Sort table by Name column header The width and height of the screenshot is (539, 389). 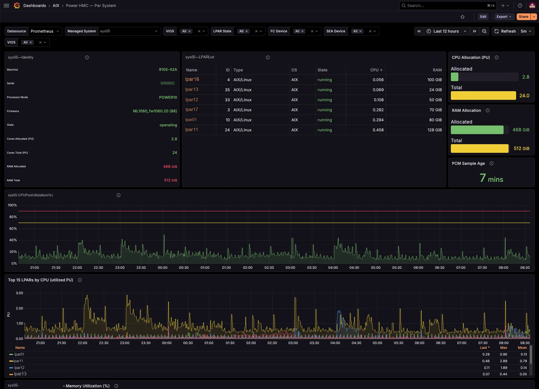point(191,70)
